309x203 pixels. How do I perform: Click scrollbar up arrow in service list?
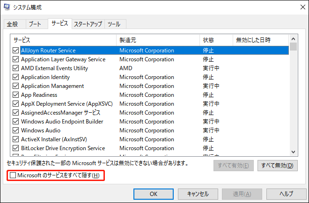(x=293, y=39)
